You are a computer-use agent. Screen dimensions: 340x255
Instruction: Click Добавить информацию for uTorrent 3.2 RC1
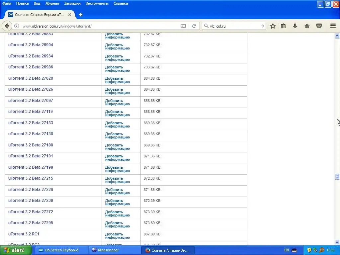click(x=117, y=236)
